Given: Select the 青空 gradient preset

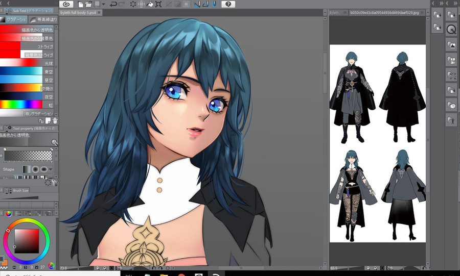Looking at the screenshot, I should (x=27, y=71).
